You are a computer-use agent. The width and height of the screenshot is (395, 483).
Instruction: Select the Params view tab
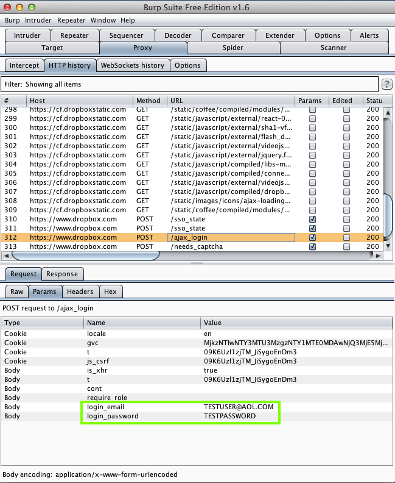[x=44, y=292]
